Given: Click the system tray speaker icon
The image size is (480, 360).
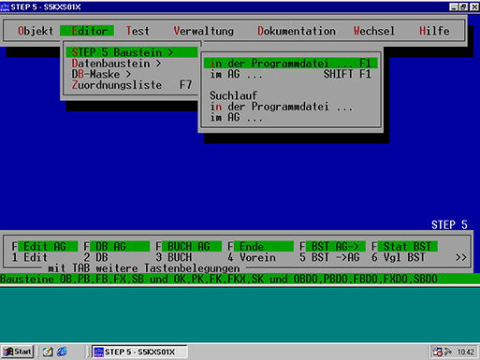Looking at the screenshot, I should point(448,353).
